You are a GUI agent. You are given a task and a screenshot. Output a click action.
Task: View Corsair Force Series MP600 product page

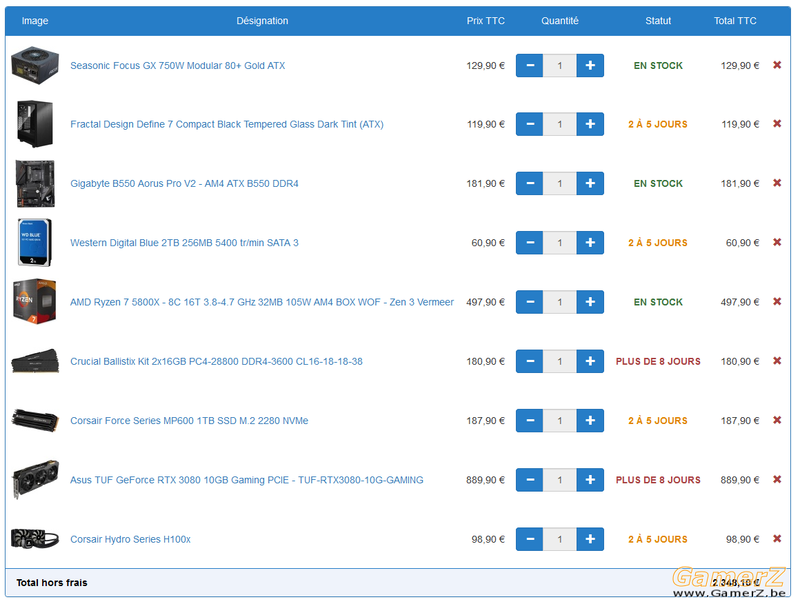coord(189,421)
